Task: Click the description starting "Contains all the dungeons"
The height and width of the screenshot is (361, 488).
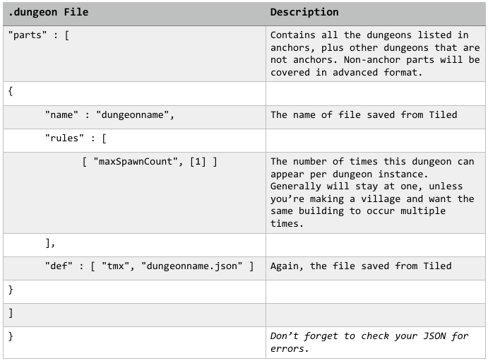Action: click(374, 54)
